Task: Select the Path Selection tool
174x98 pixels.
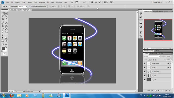Action: [x=3, y=38]
